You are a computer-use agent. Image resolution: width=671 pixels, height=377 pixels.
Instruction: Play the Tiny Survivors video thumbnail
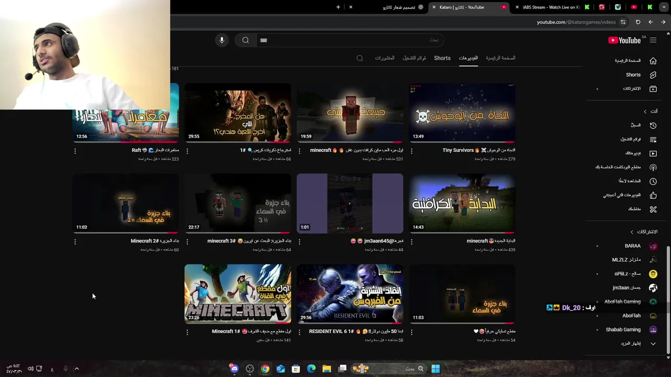click(x=462, y=113)
